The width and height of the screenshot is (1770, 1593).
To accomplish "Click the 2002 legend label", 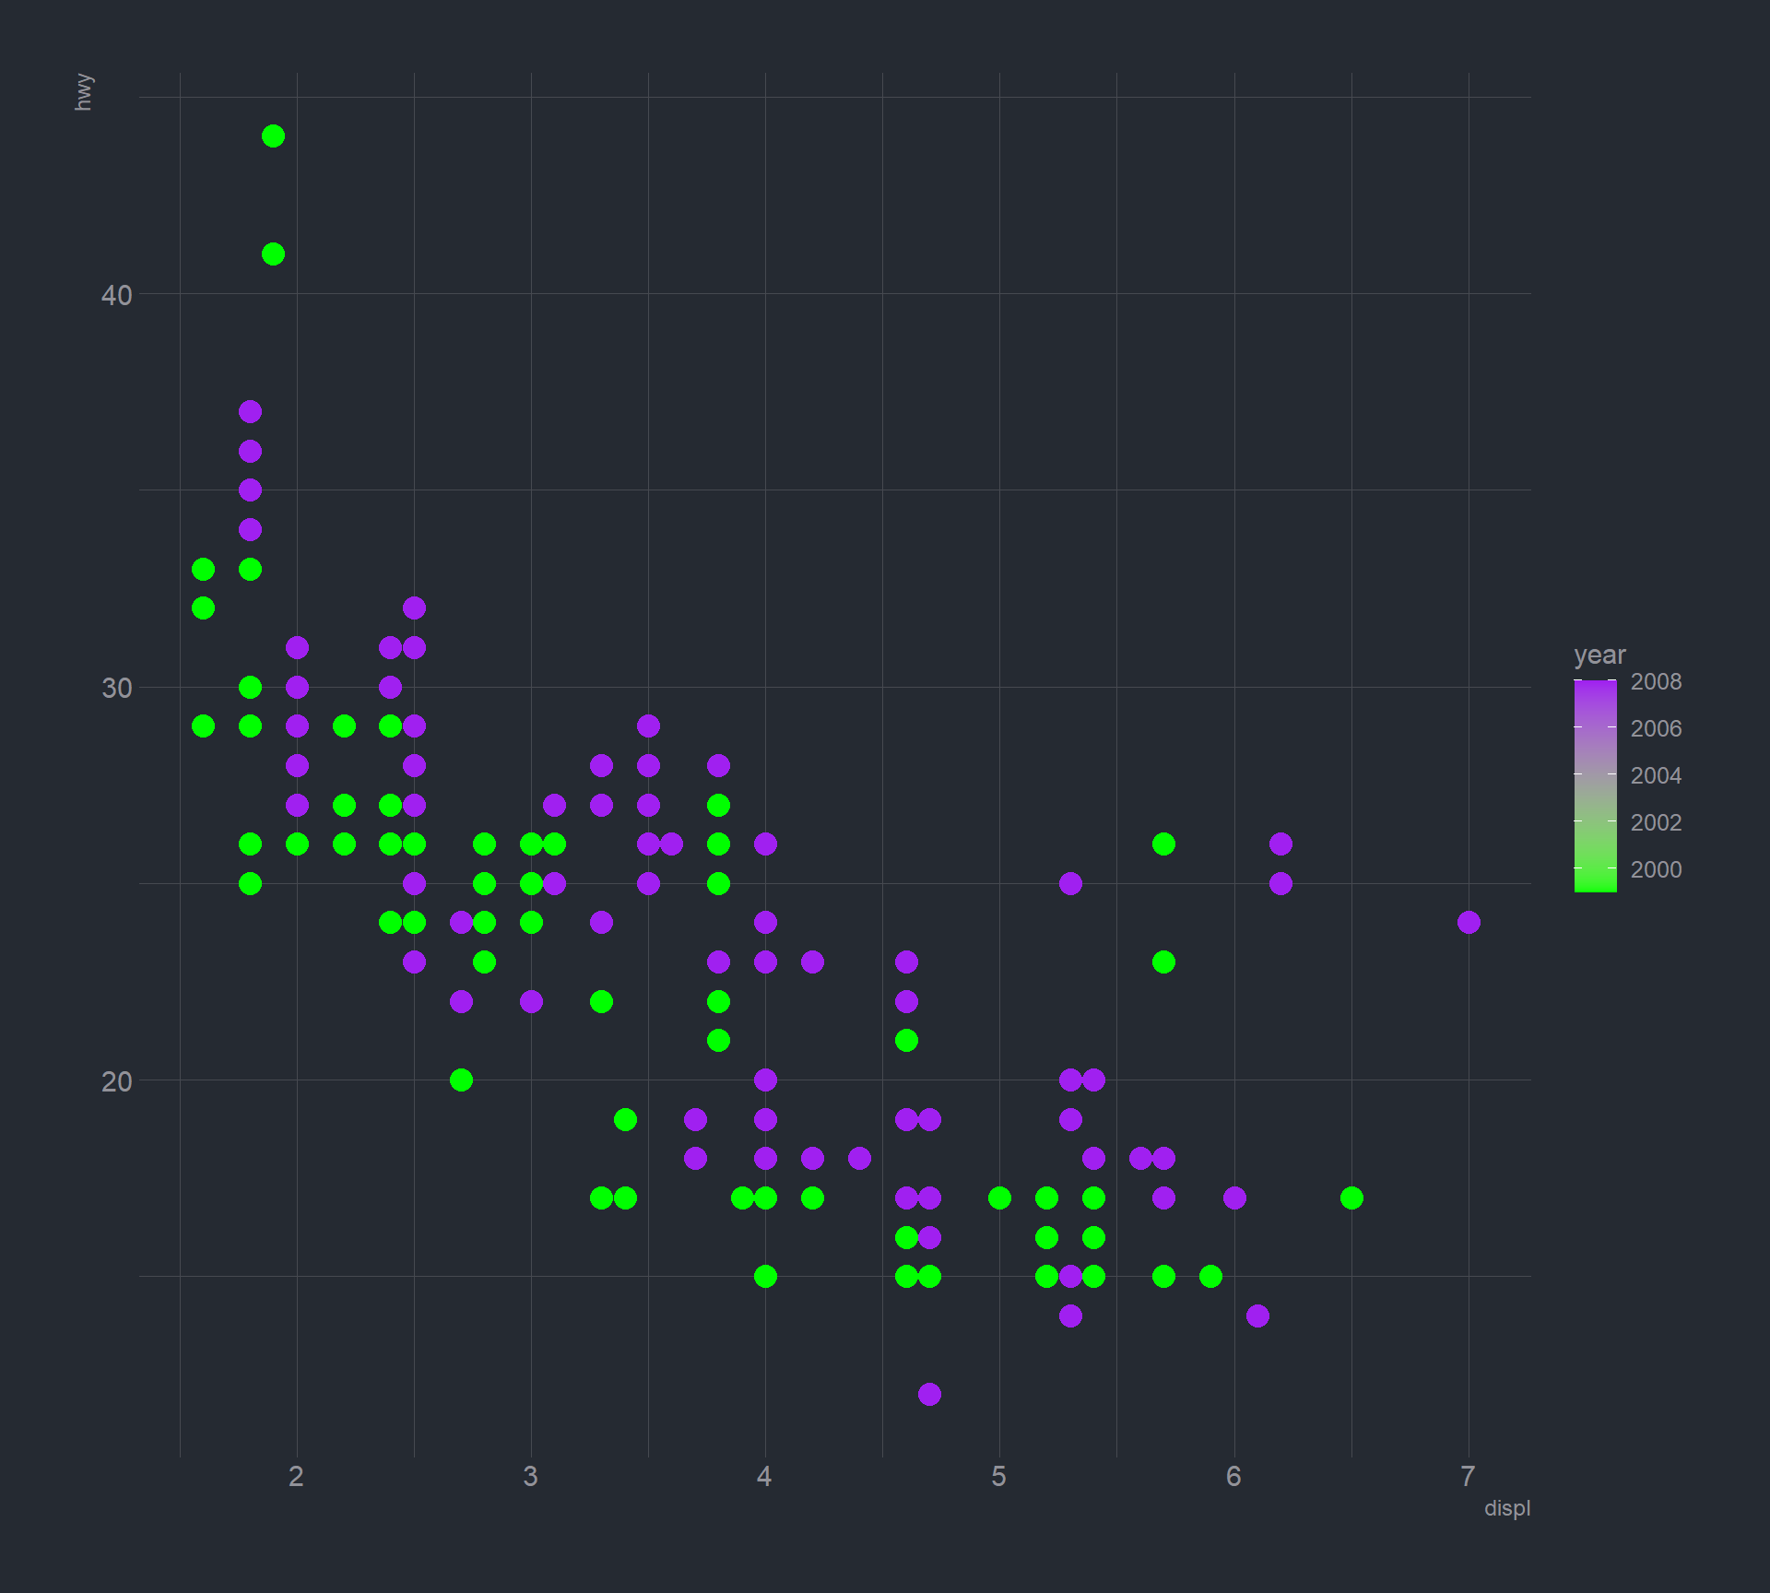I will pyautogui.click(x=1656, y=822).
